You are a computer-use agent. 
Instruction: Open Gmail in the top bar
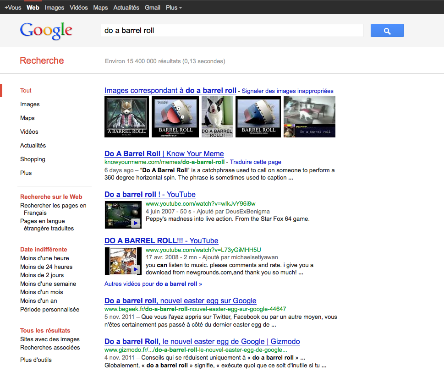coord(152,8)
